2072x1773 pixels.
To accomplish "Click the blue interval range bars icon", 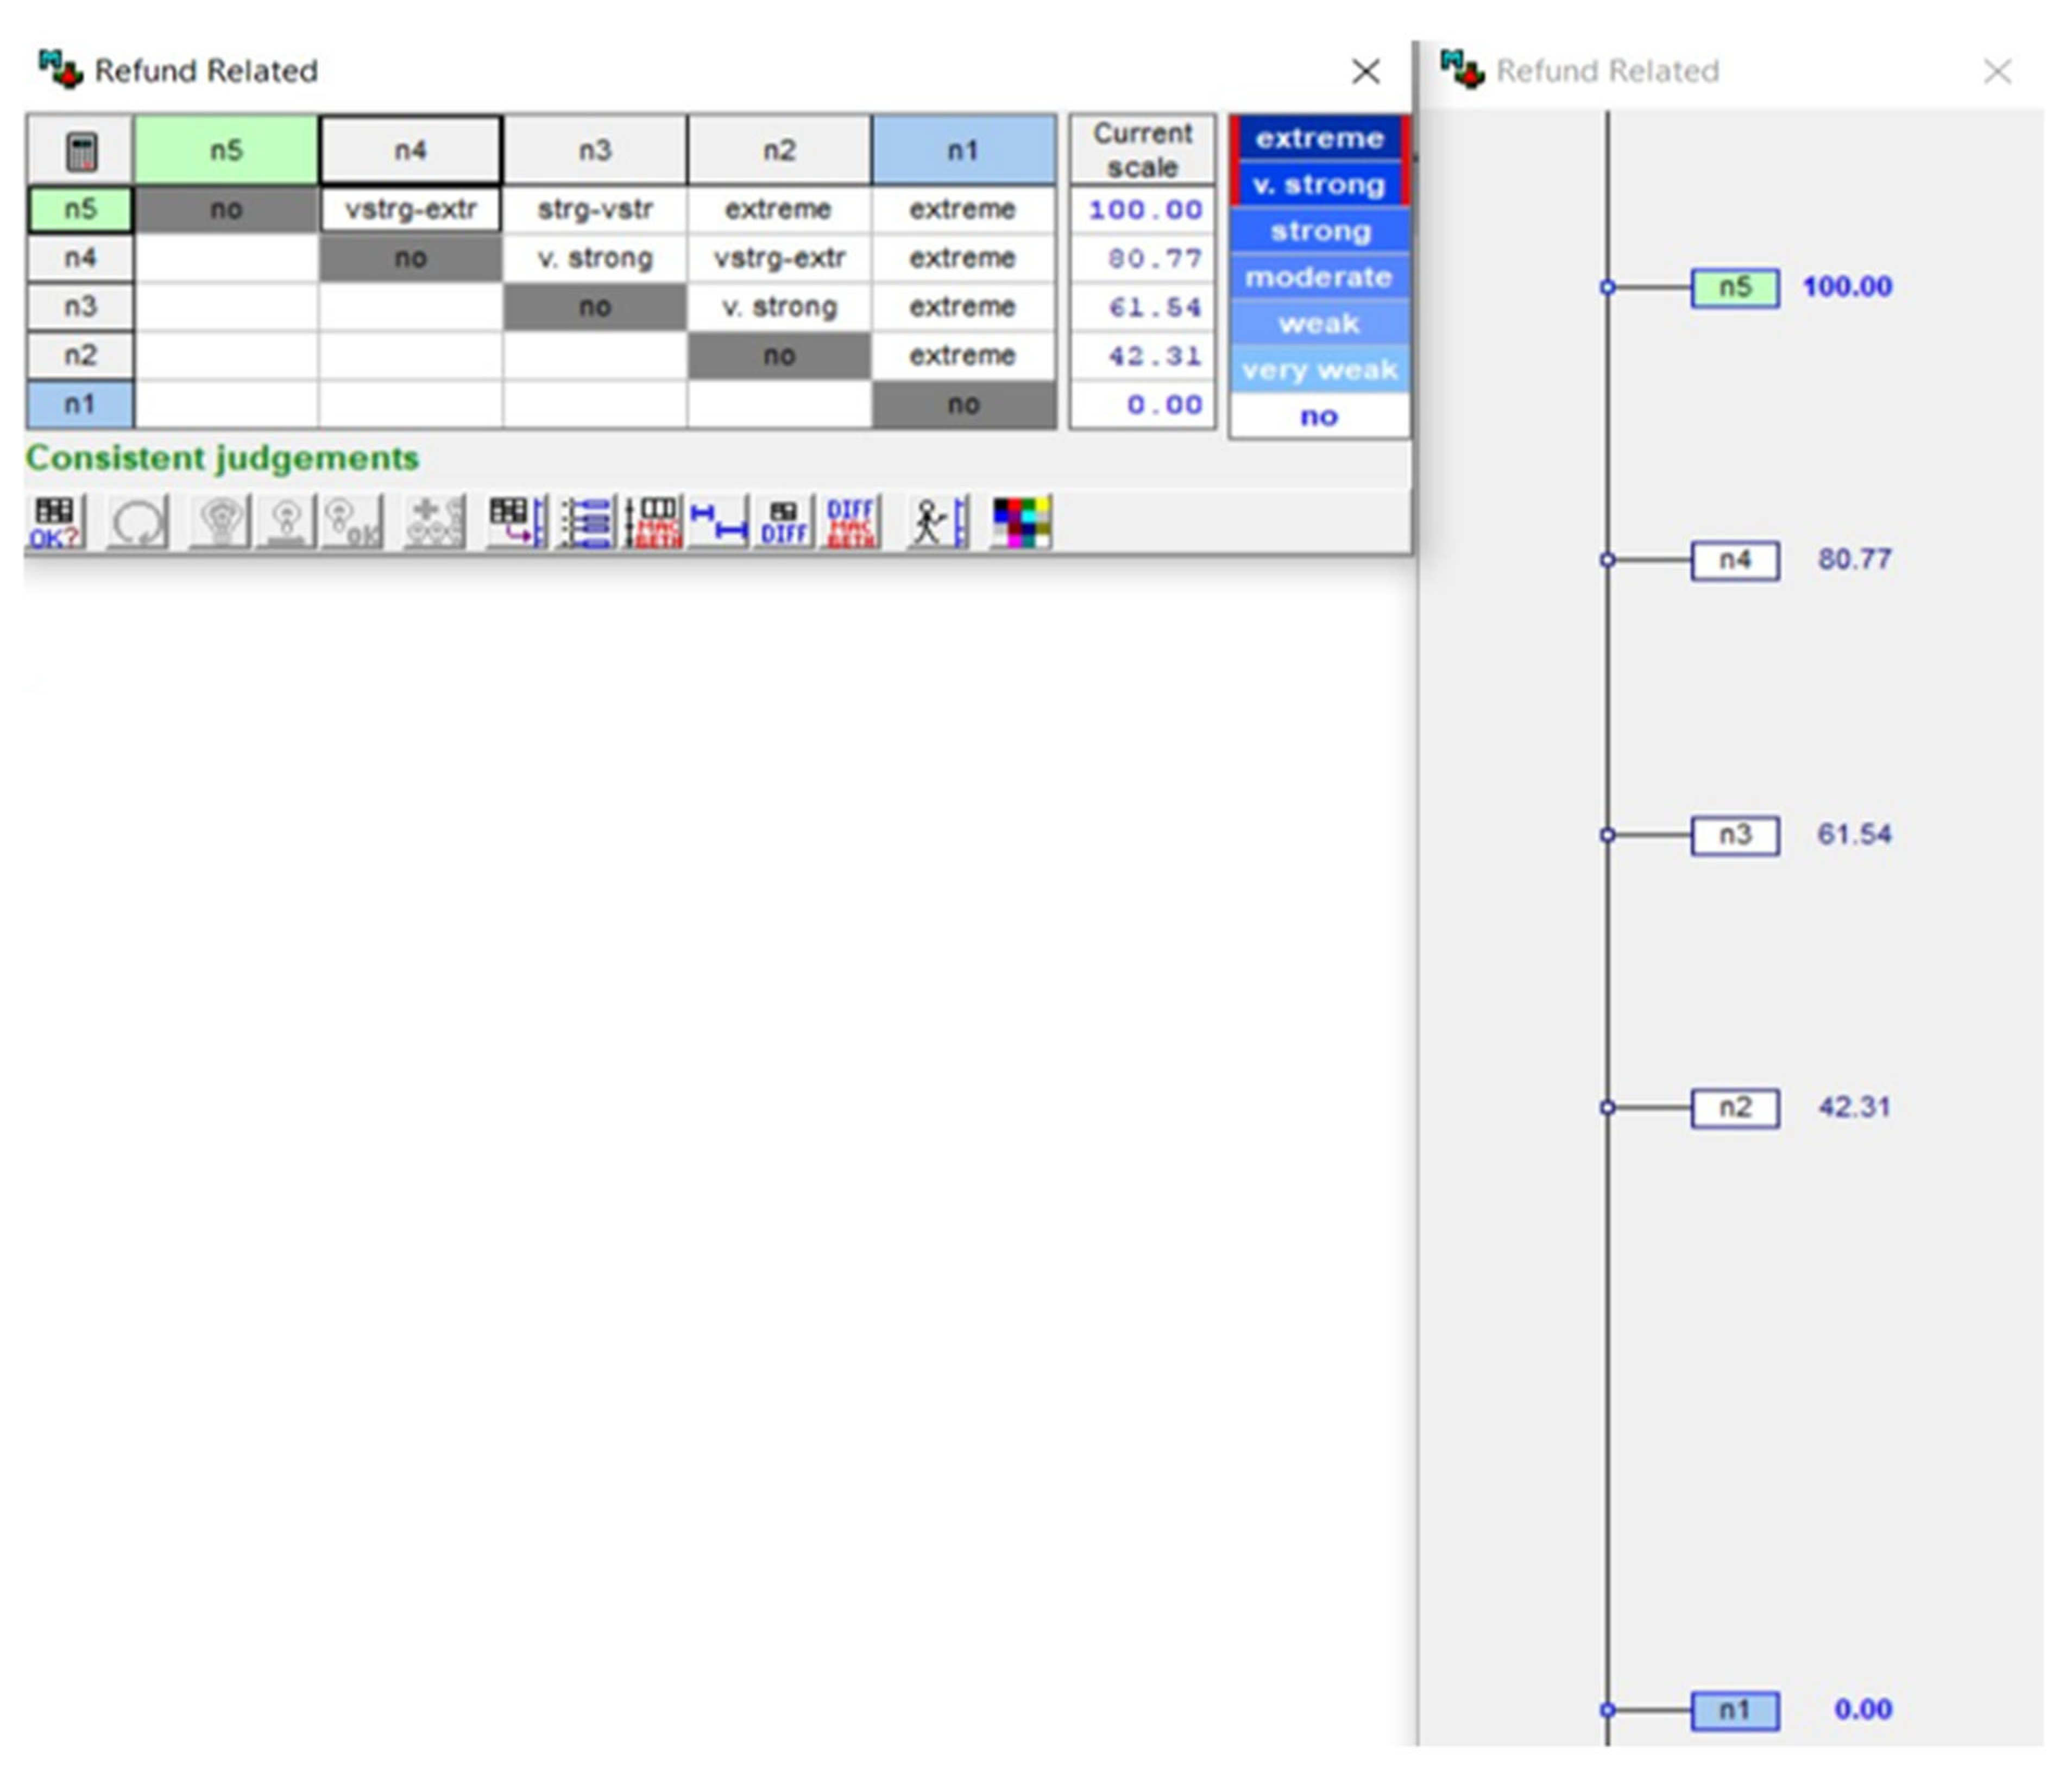I will 718,521.
